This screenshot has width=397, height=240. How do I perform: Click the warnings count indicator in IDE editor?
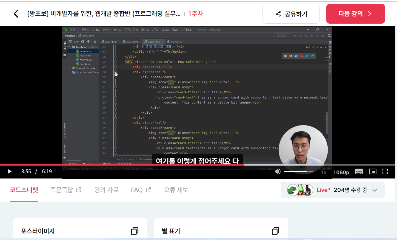[308, 47]
